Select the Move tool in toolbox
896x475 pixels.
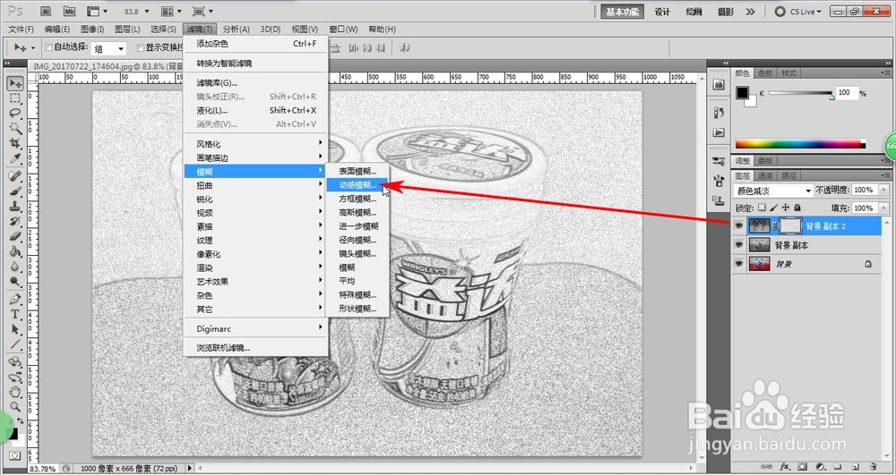point(15,84)
